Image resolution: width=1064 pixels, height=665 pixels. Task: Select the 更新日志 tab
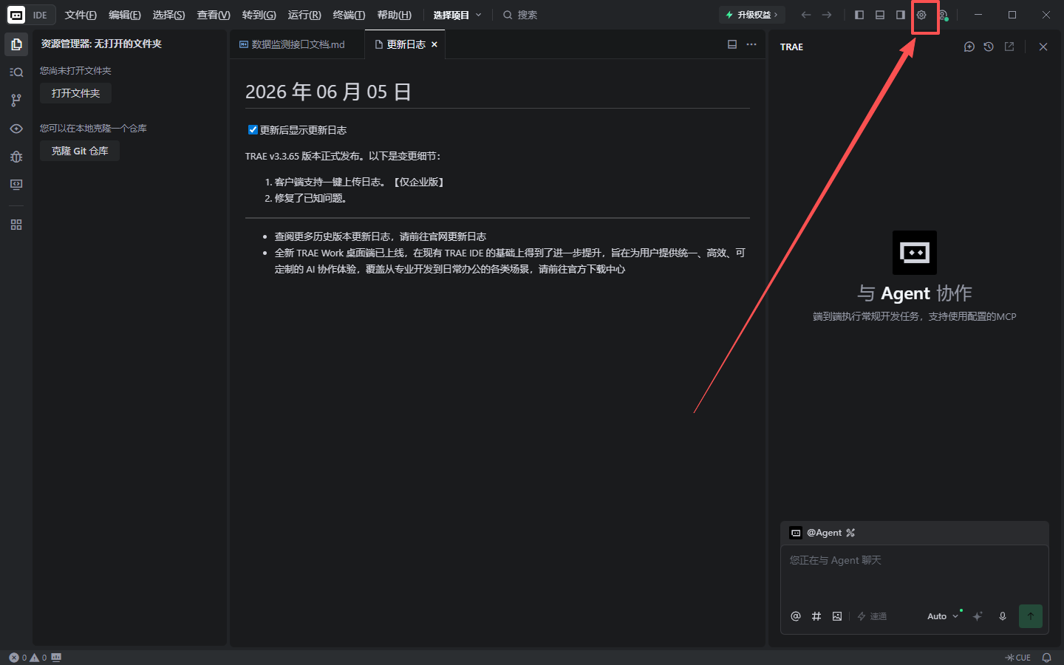pyautogui.click(x=406, y=44)
